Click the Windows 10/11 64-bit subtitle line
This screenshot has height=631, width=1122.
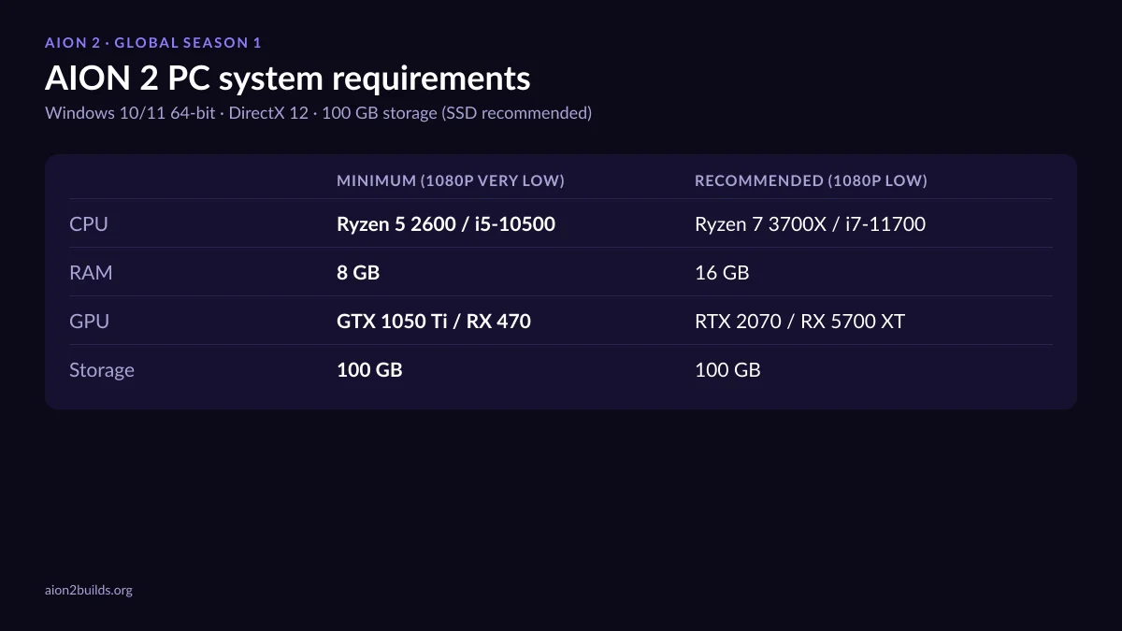coord(318,113)
